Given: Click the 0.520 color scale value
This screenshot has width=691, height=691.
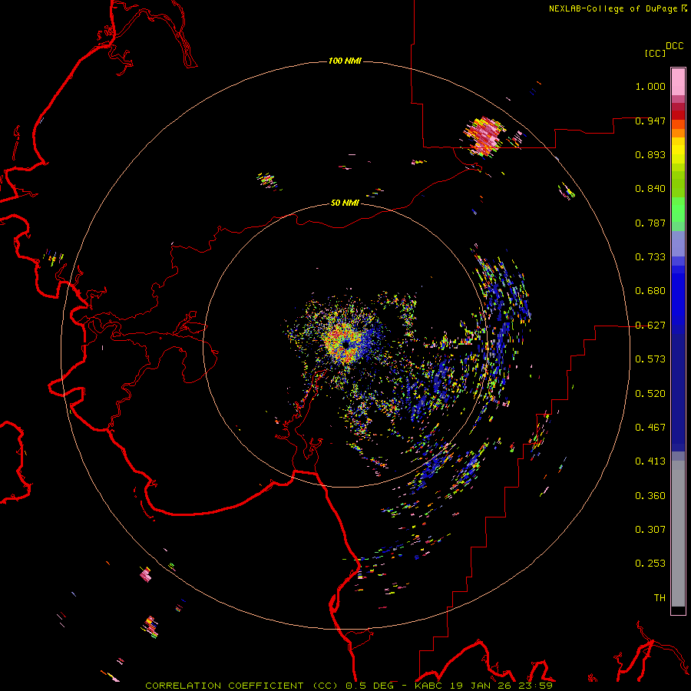Looking at the screenshot, I should [x=650, y=394].
